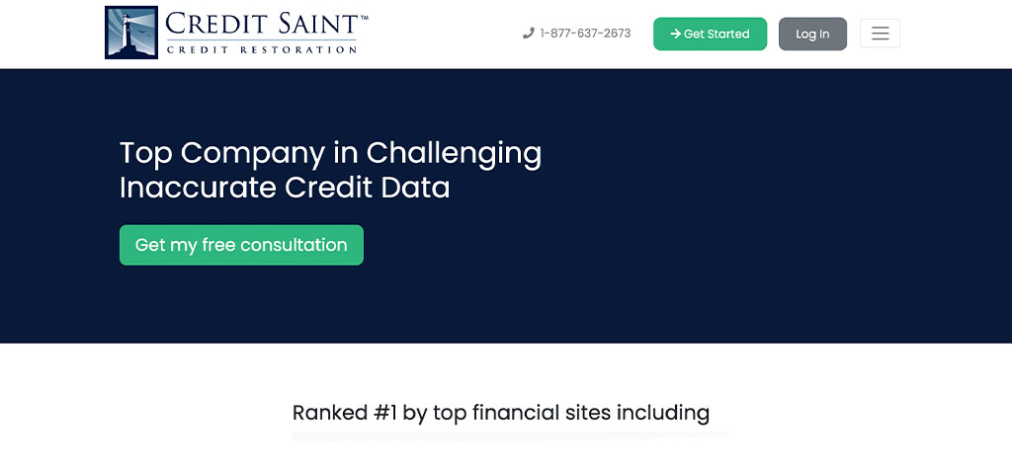This screenshot has height=470, width=1012.
Task: Click the arrow icon inside Get Started
Action: pos(675,34)
